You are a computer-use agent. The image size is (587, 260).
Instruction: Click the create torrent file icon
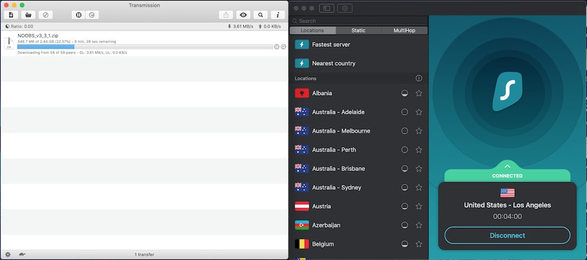[x=11, y=15]
